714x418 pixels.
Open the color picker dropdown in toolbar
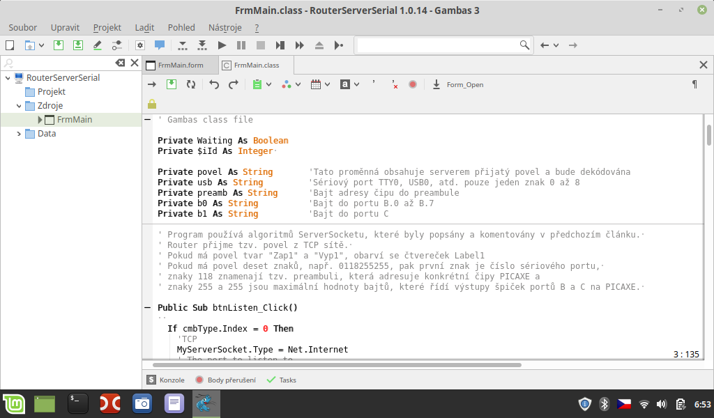[298, 84]
